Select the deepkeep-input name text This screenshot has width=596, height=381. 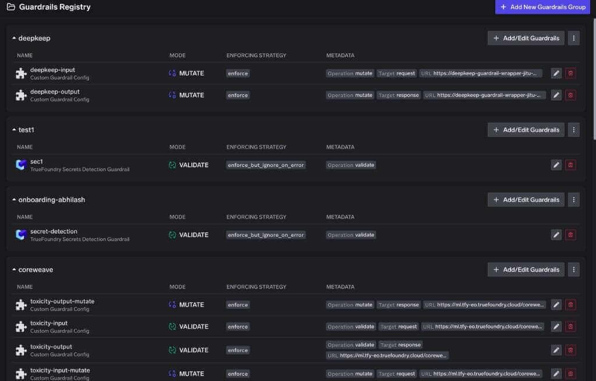coord(52,70)
